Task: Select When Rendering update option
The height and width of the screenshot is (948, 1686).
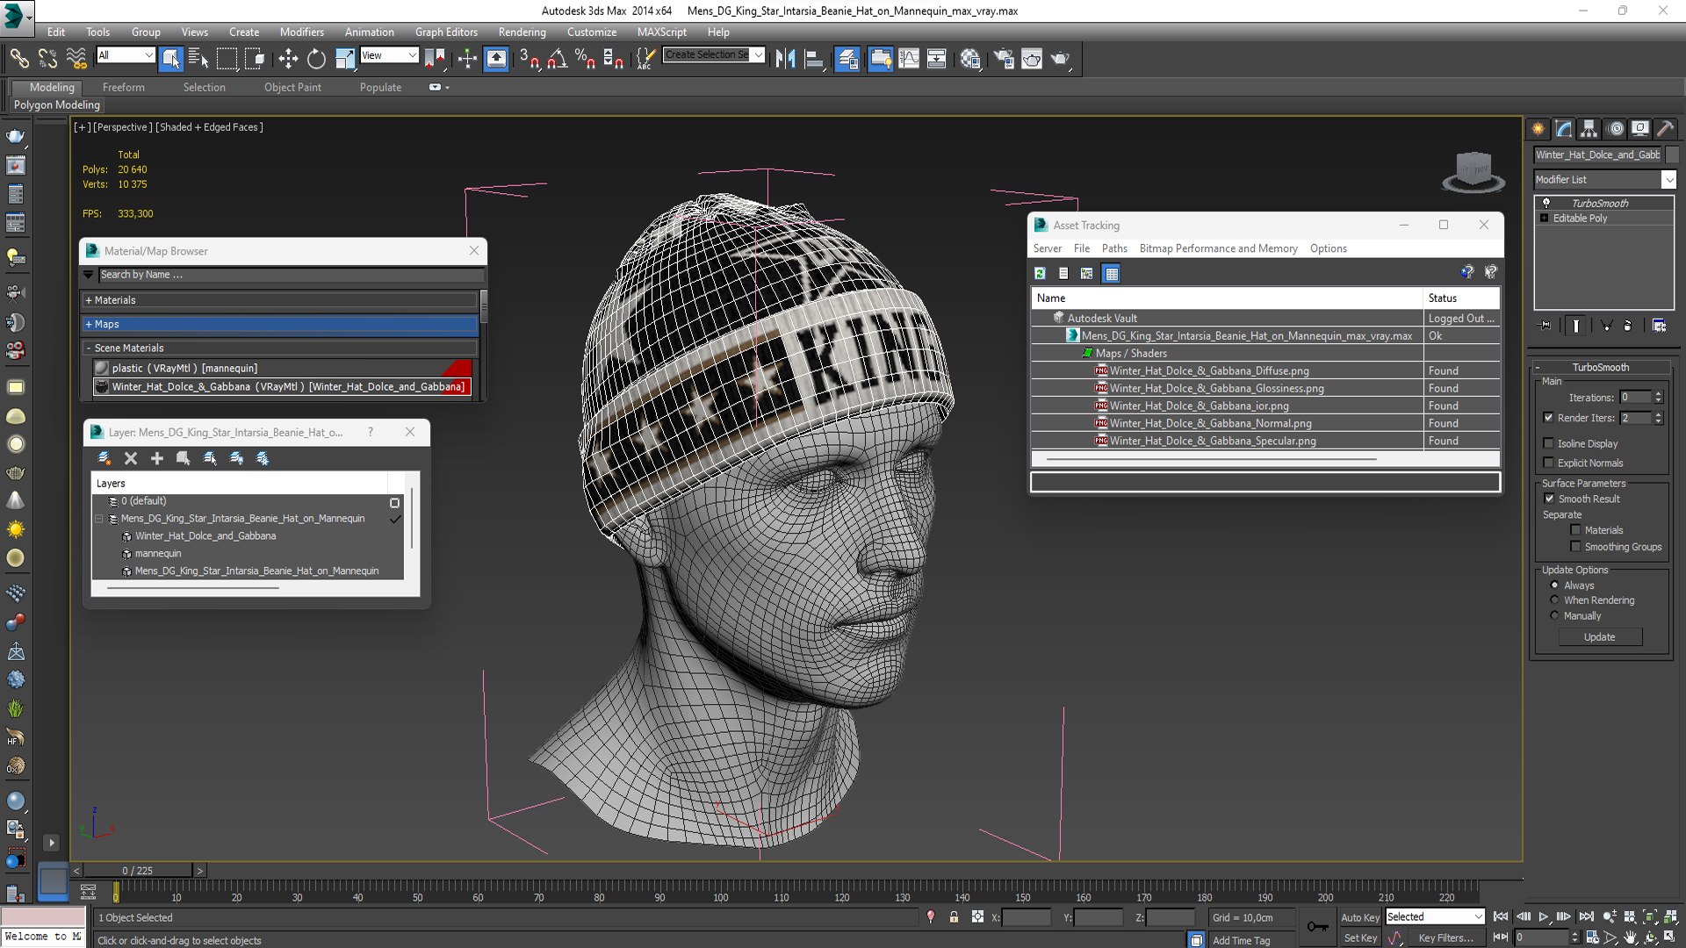Action: coord(1554,600)
